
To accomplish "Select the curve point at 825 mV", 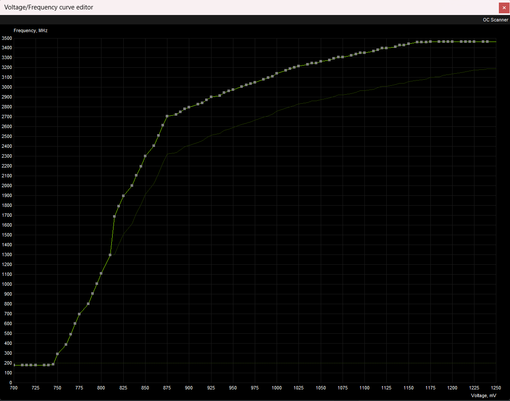I will (123, 196).
